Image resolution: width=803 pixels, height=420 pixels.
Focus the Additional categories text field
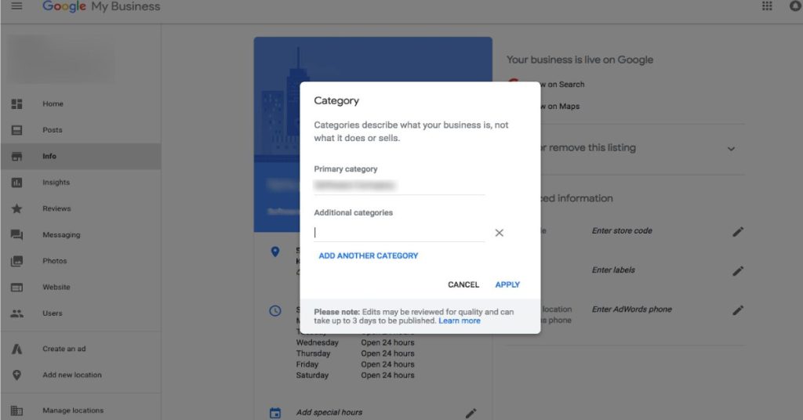pos(399,233)
